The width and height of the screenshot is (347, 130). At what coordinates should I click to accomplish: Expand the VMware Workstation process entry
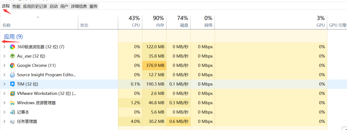tap(4, 94)
